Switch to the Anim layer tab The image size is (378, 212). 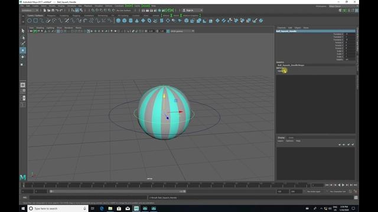click(x=291, y=138)
